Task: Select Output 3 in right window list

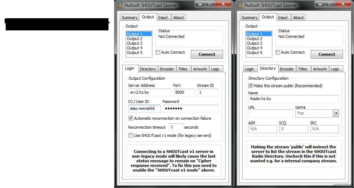Action: coord(259,43)
